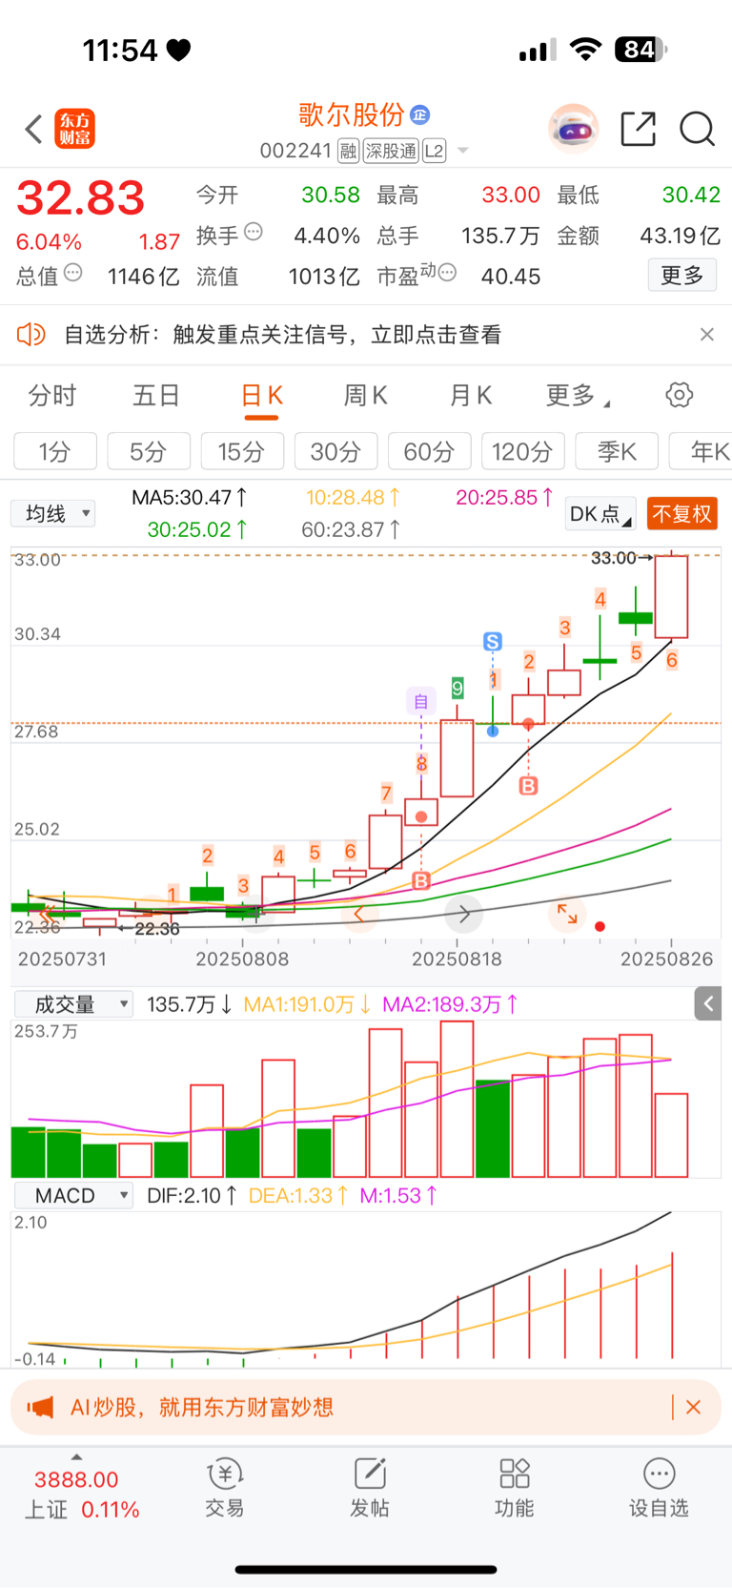Open the search magnifier icon
732x1588 pixels.
point(698,129)
